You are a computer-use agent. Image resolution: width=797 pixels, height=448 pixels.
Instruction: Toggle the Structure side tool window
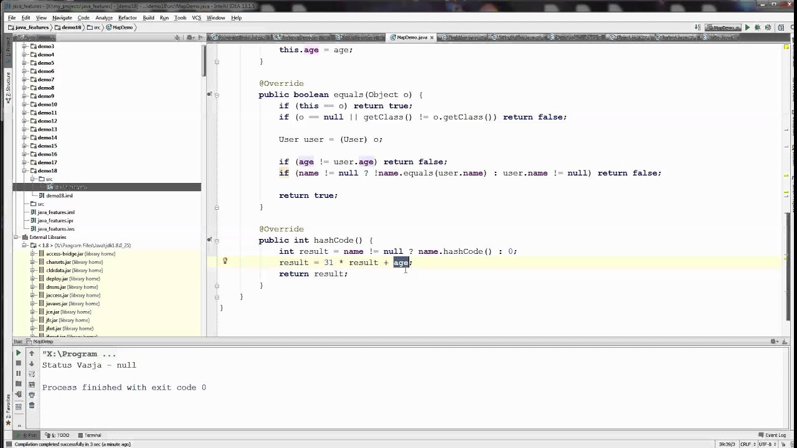pos(8,88)
